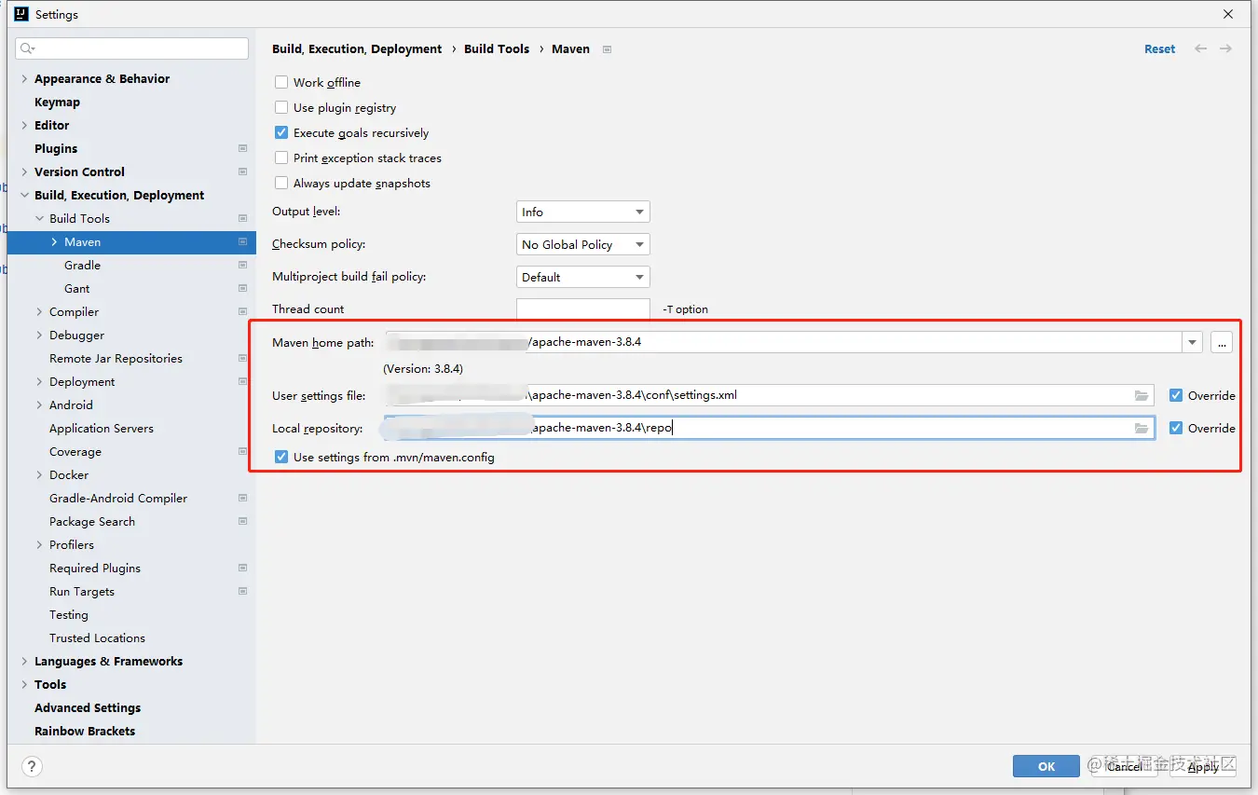This screenshot has height=795, width=1258.
Task: Click the Local repository path field
Action: point(770,428)
